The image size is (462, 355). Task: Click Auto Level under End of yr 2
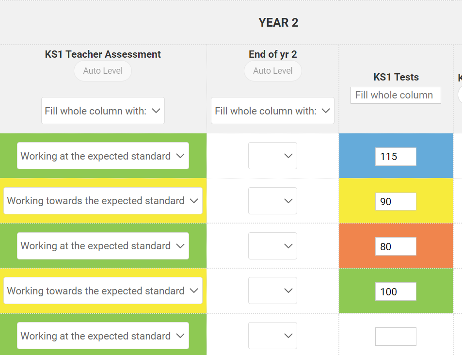click(272, 71)
